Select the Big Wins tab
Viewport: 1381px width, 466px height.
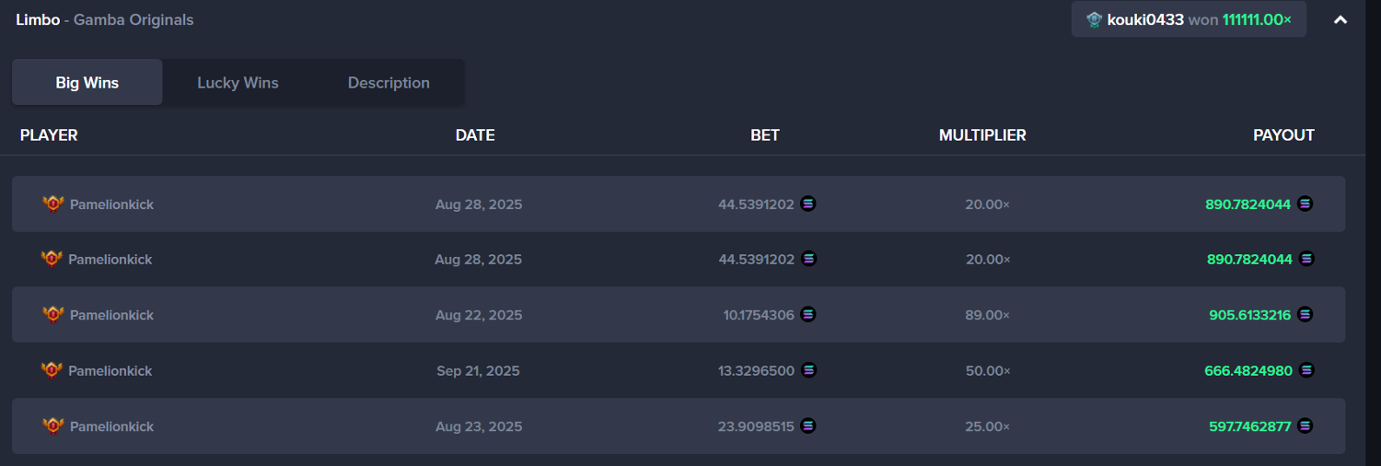(87, 83)
